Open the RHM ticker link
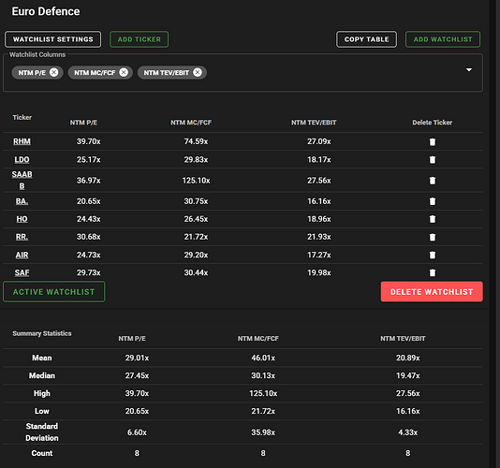This screenshot has height=468, width=500. [22, 141]
